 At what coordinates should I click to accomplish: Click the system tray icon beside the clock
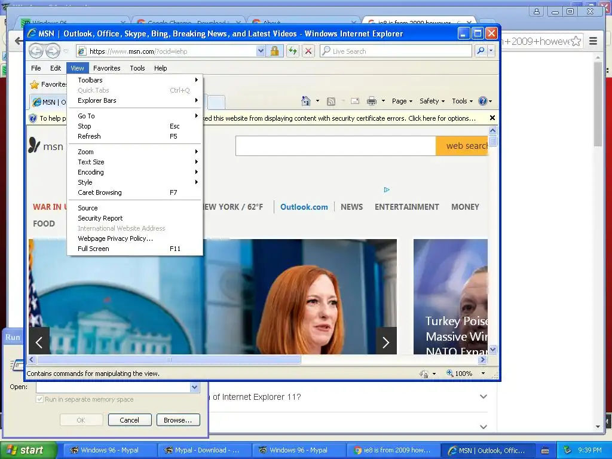coord(568,451)
